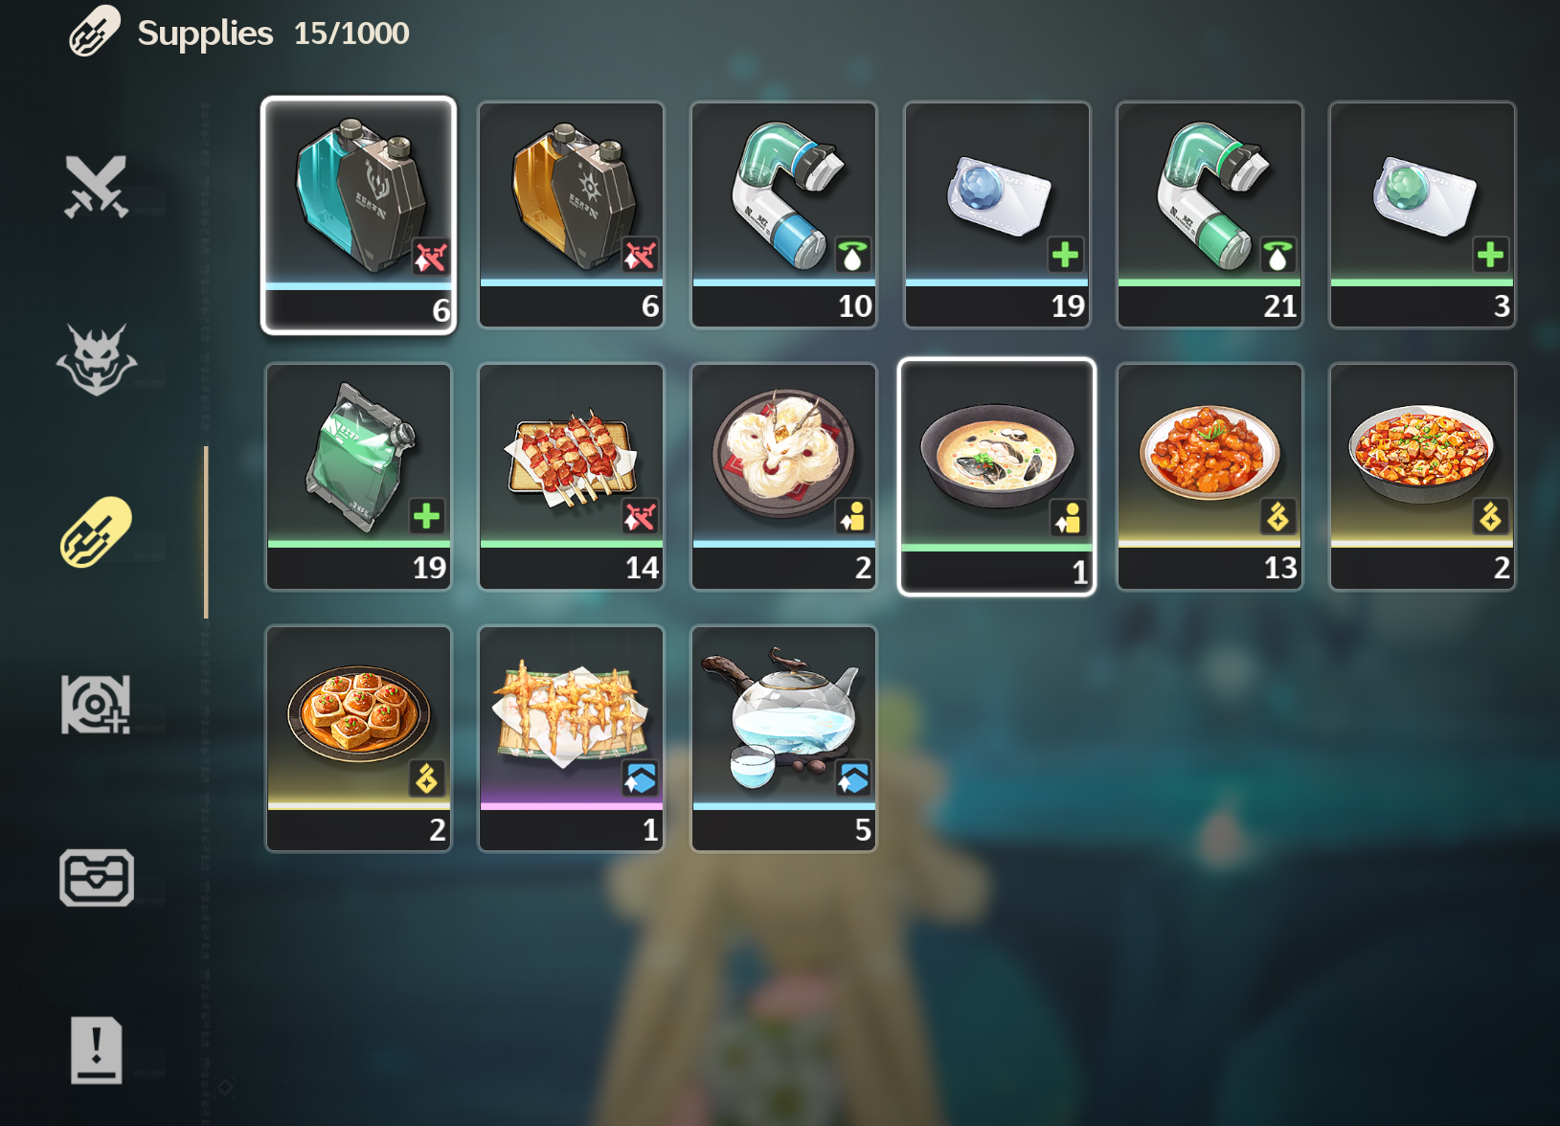
Task: Open the treasure chest sidebar tab
Action: pos(96,877)
